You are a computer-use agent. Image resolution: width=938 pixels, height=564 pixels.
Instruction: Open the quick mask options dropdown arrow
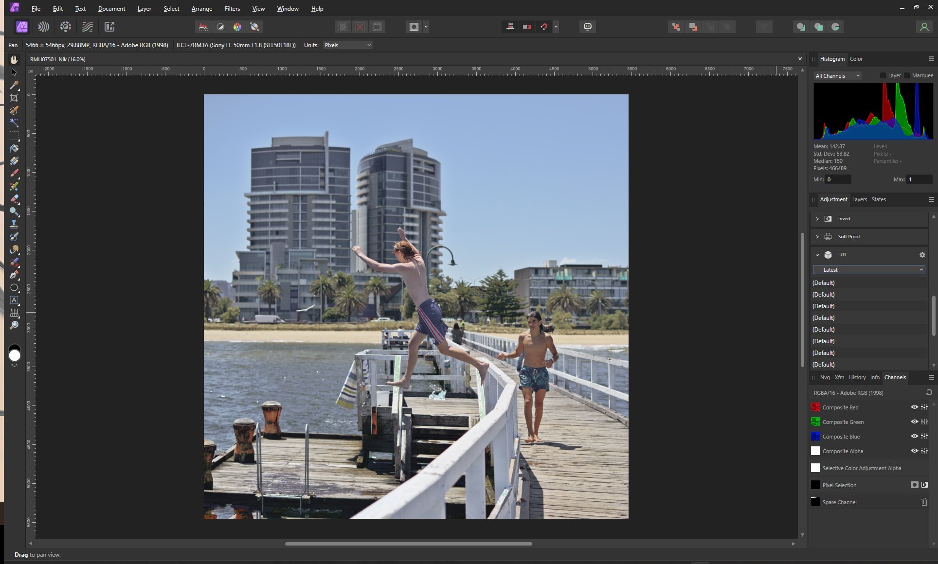[x=426, y=27]
